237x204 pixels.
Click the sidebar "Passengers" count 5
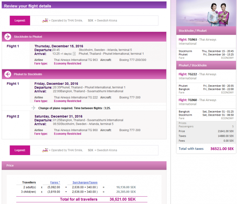click(233, 126)
